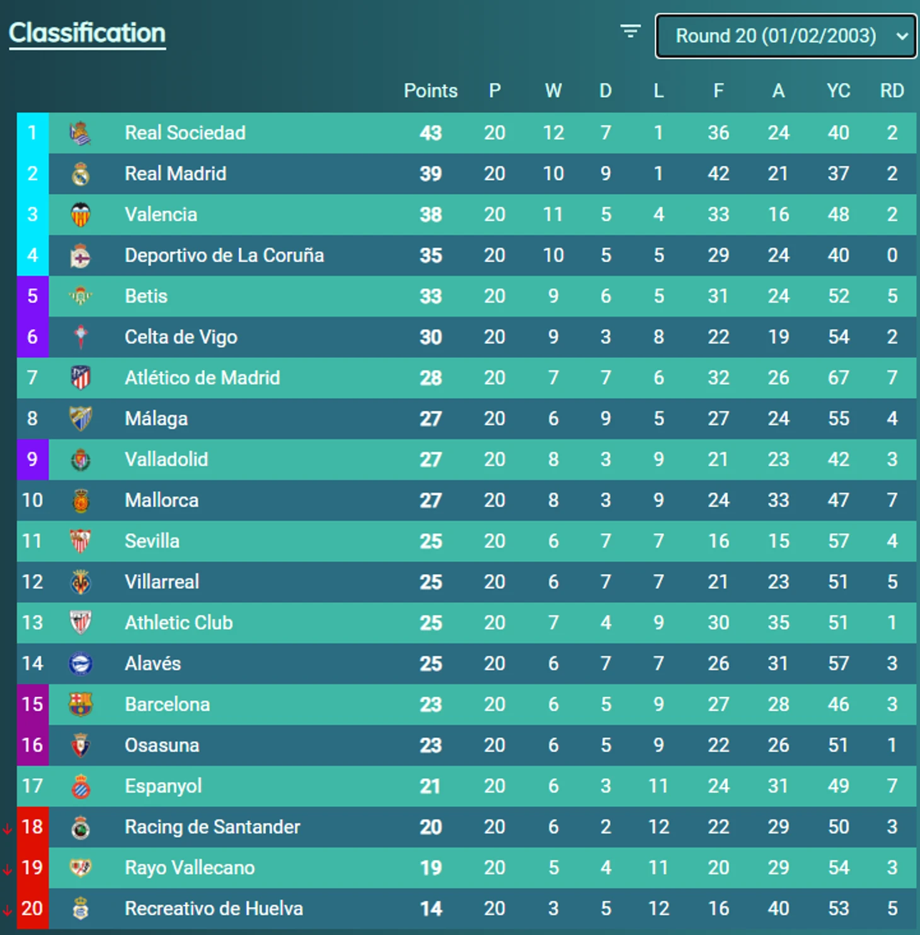The height and width of the screenshot is (935, 920).
Task: Click the Atlético de Madrid crest
Action: point(81,378)
